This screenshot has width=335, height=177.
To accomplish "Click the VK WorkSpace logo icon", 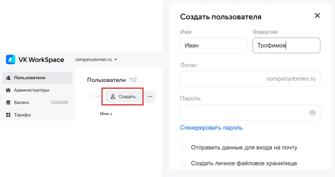I will pos(11,60).
